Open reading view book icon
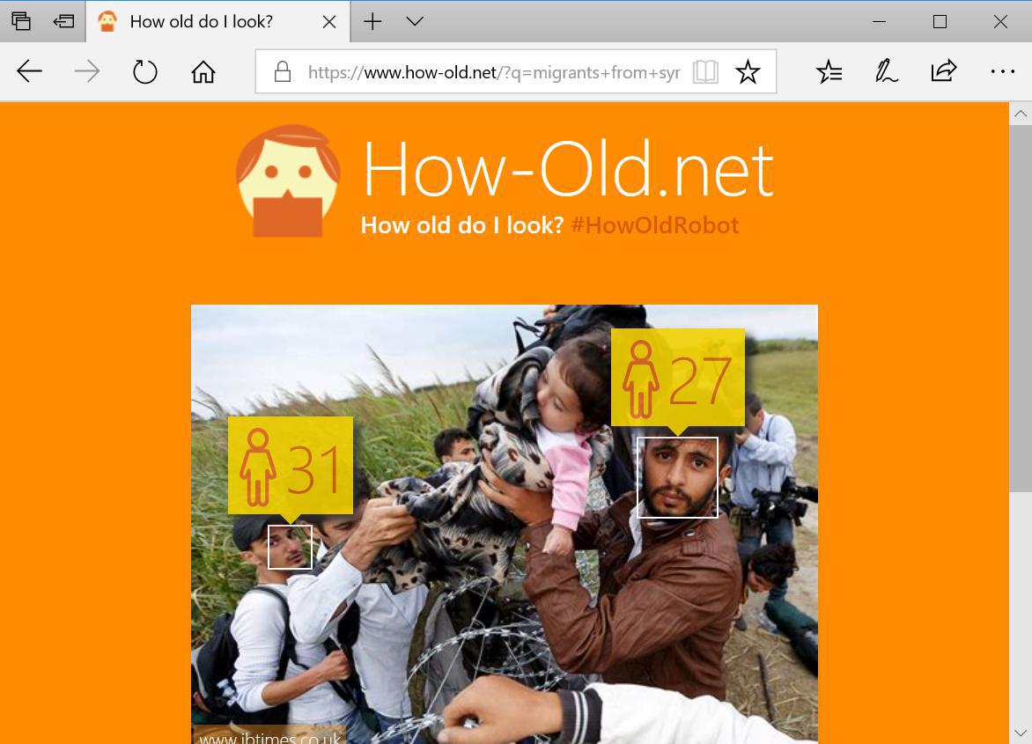 pos(705,71)
